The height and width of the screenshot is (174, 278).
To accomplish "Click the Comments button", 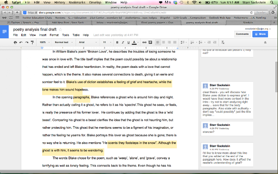I will tap(242, 34).
